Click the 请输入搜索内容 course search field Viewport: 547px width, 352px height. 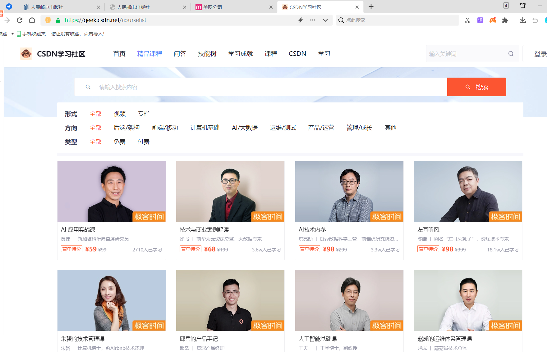(x=261, y=87)
